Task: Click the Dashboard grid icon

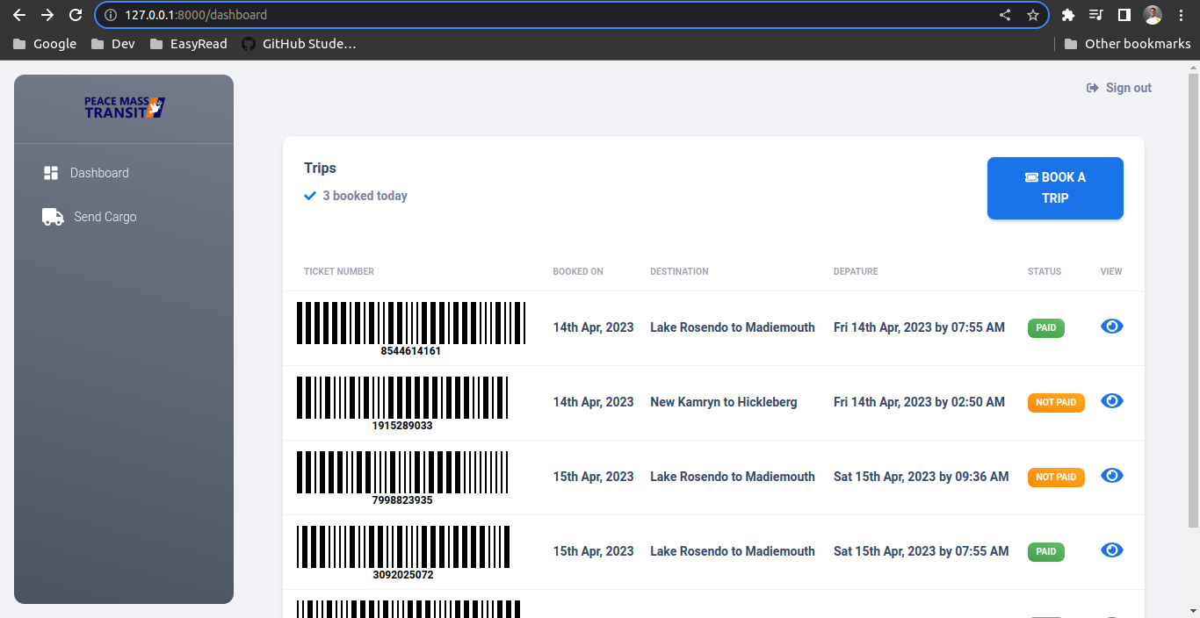Action: coord(51,173)
